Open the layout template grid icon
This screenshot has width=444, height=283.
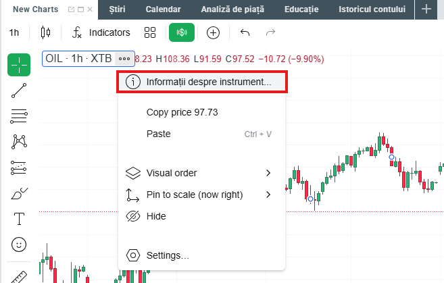[150, 32]
